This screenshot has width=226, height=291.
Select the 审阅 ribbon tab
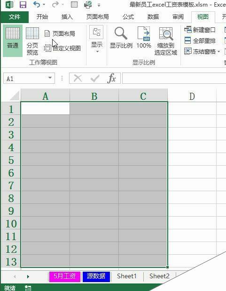[x=178, y=17]
